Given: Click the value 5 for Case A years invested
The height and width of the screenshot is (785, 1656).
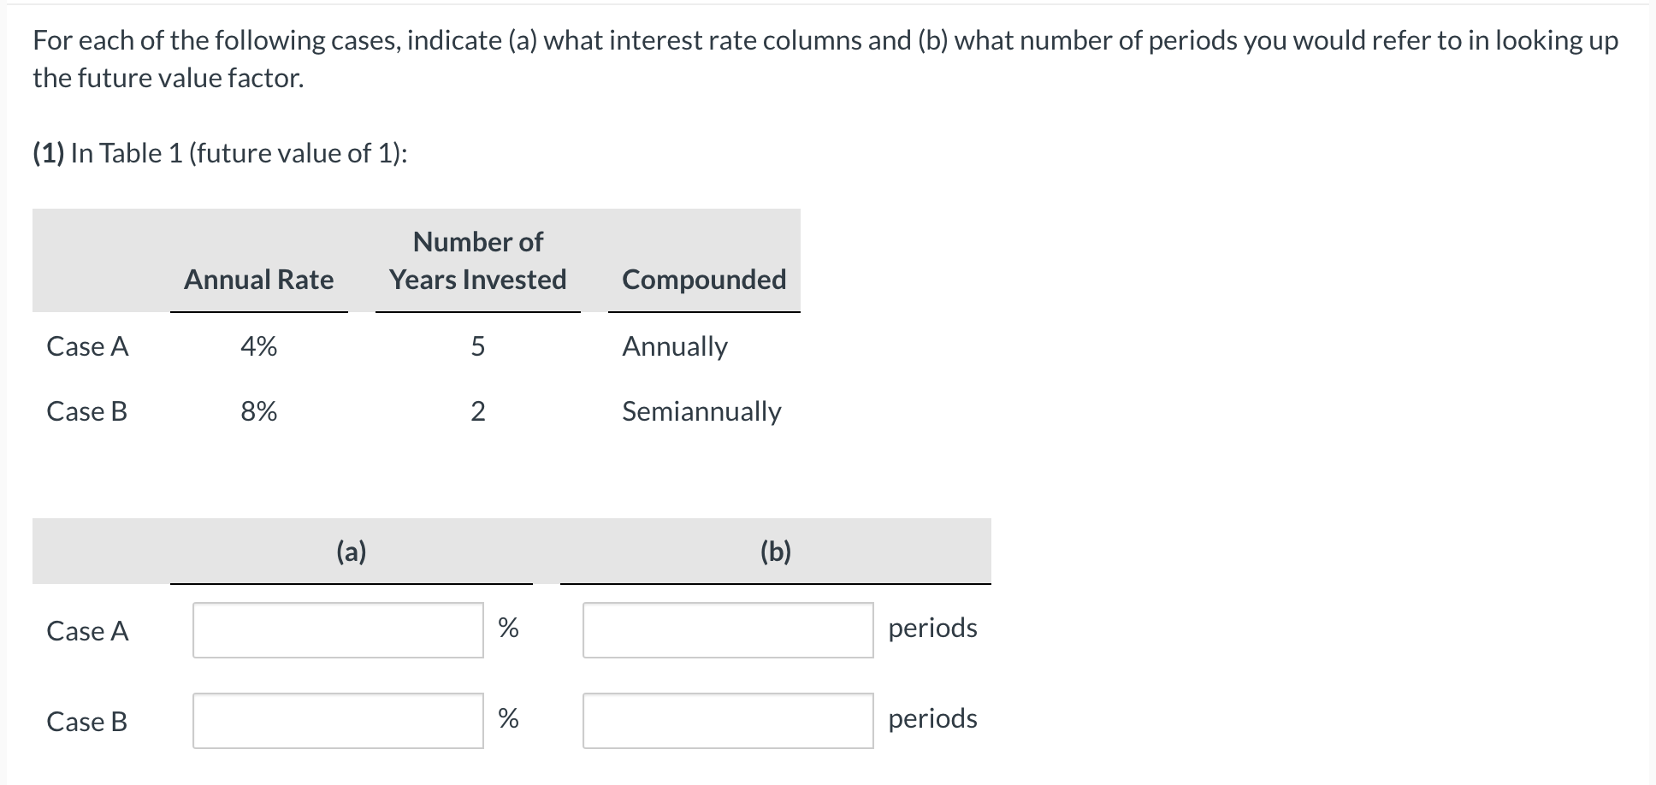Looking at the screenshot, I should pos(477,346).
